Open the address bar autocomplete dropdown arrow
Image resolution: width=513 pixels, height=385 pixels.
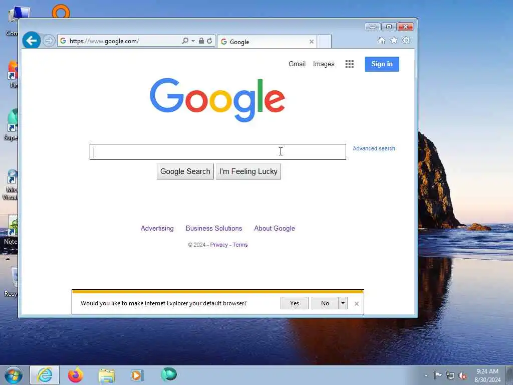(193, 41)
